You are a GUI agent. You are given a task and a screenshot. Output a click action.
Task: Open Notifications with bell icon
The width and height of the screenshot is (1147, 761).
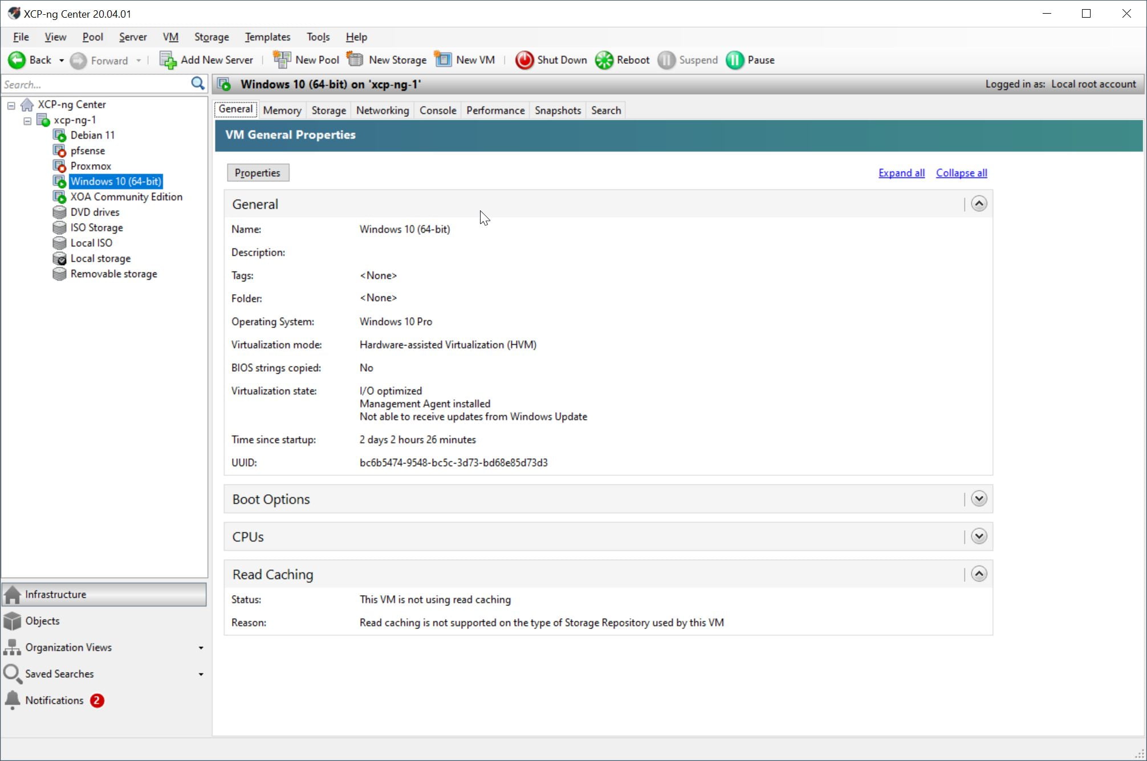pos(13,700)
